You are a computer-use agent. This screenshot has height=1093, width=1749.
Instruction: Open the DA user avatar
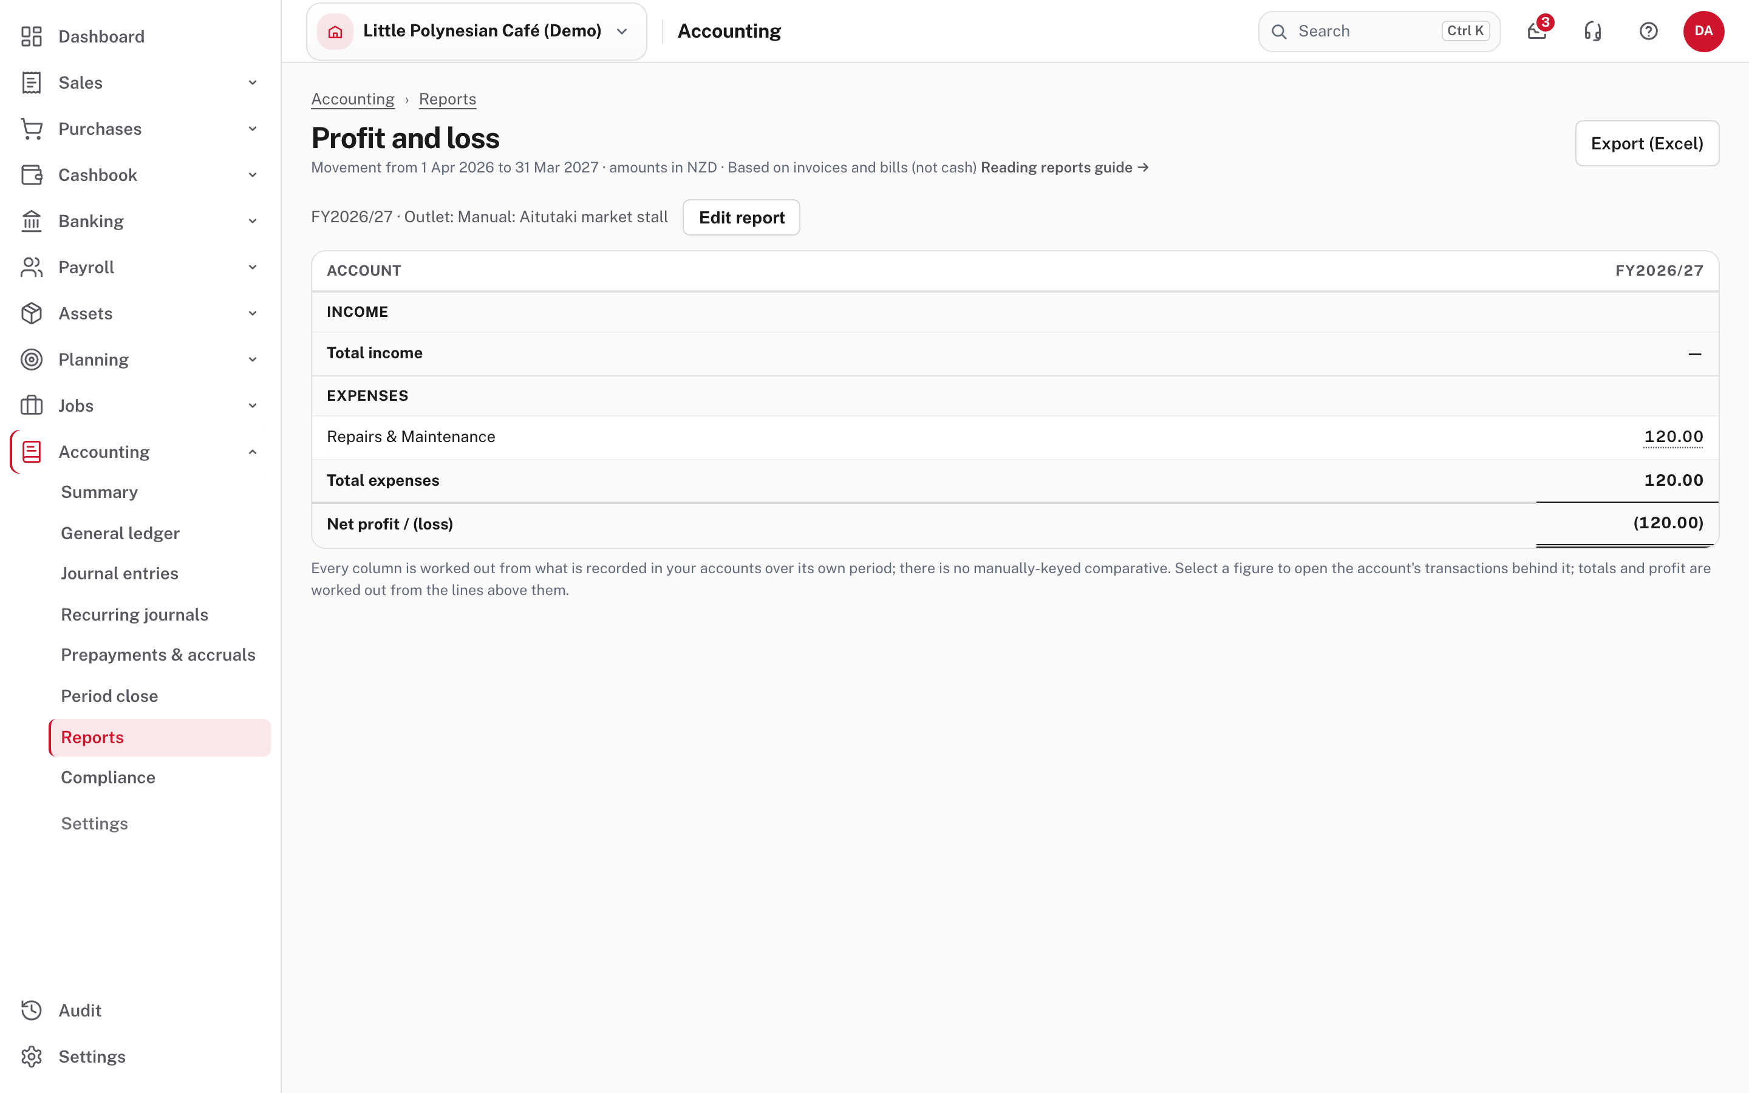point(1703,31)
